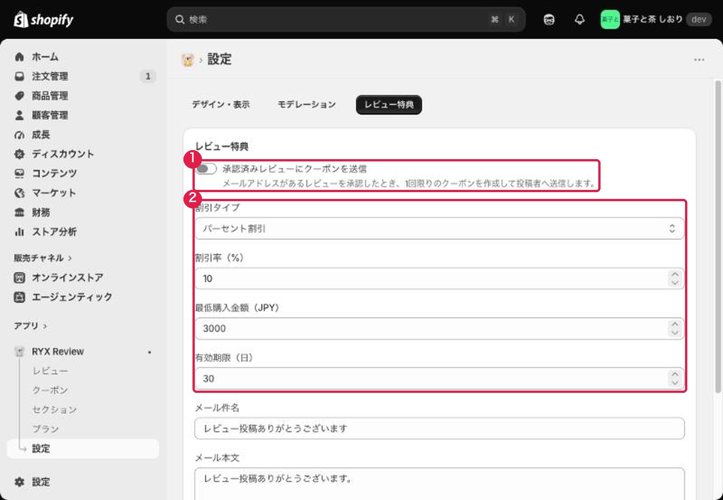The height and width of the screenshot is (500, 723).
Task: Open ディスカウント discount icon
Action: pos(19,154)
